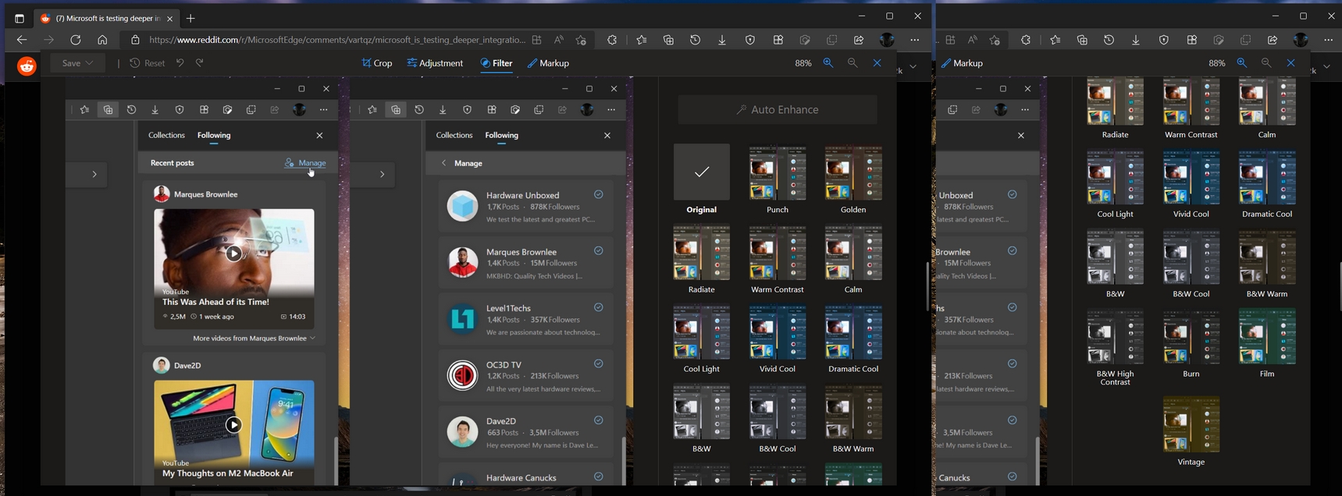Expand More videos from Marques Brownlee
The image size is (1342, 496).
click(x=254, y=338)
